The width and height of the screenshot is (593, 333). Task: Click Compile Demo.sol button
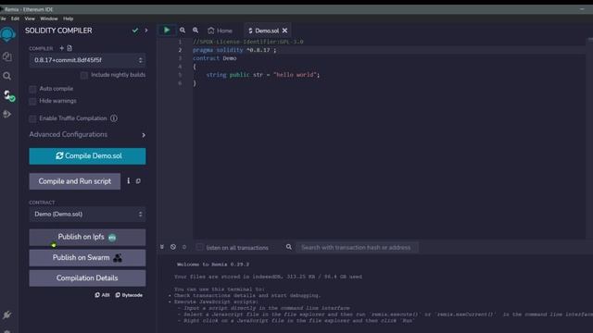87,156
